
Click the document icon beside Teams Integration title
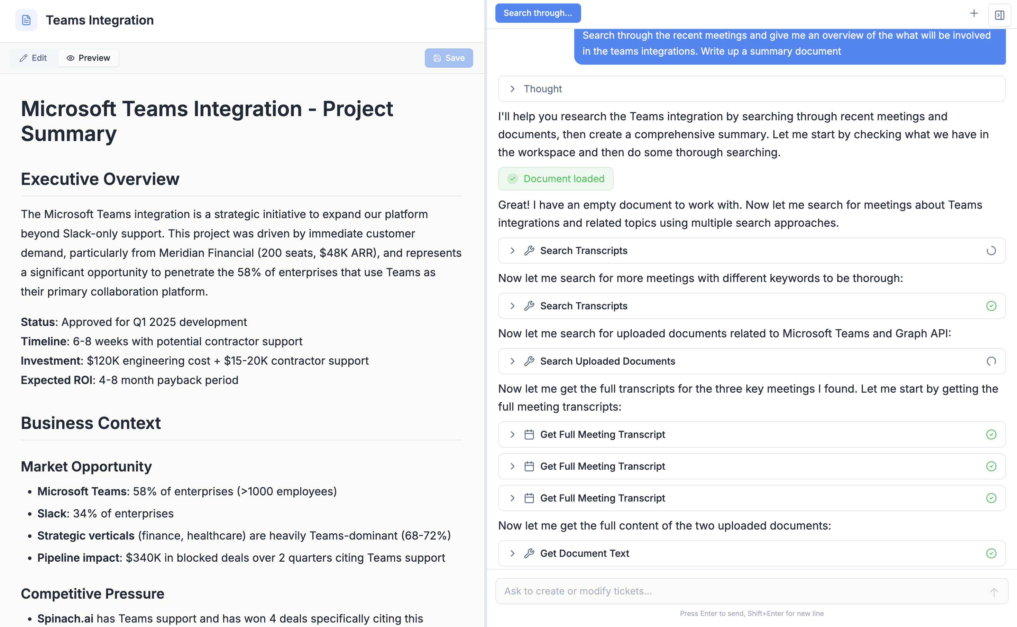(x=26, y=19)
